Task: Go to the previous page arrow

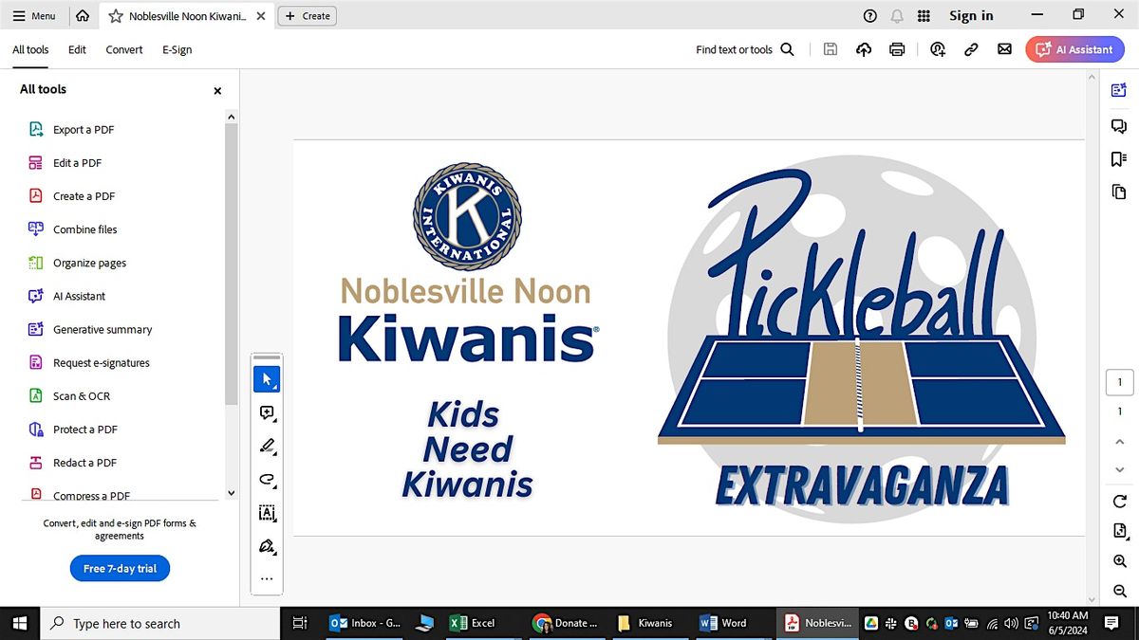Action: [x=1120, y=442]
